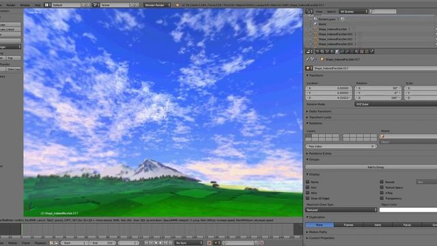Click the object name field Shape_IndexedFaceSet.017
Image resolution: width=437 pixels, height=246 pixels.
pos(375,68)
